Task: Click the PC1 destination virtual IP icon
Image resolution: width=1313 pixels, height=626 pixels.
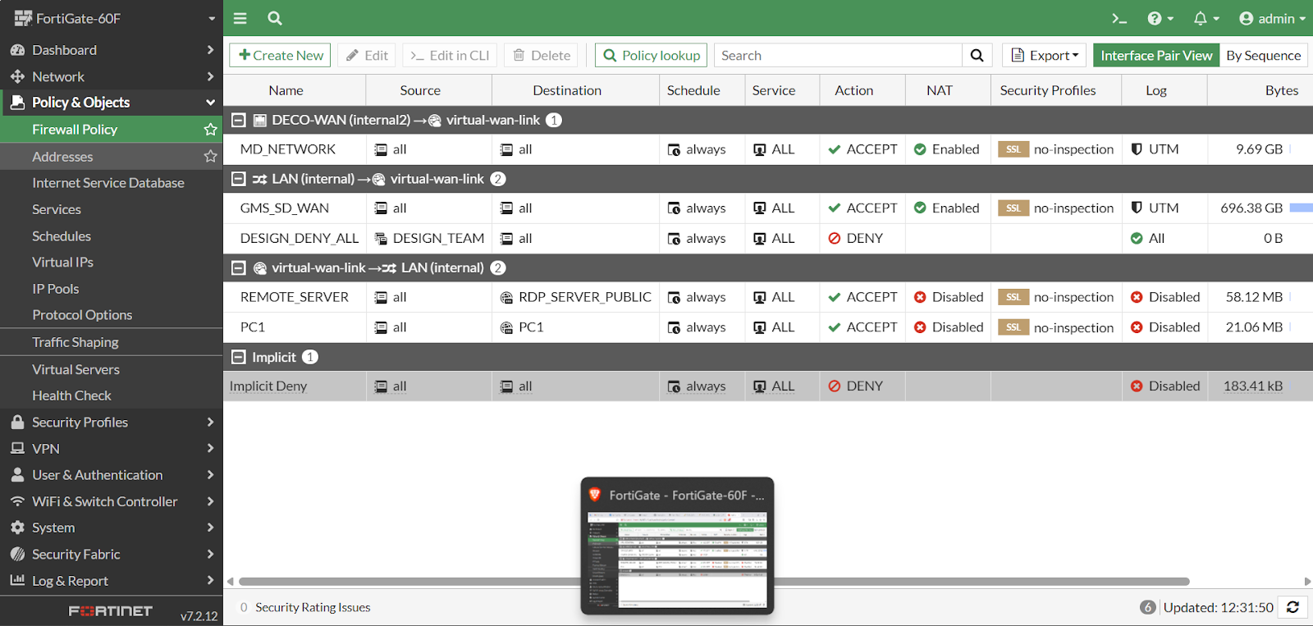Action: pos(507,327)
